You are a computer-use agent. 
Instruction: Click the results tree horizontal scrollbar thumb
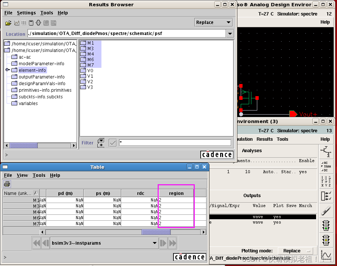coord(24,146)
